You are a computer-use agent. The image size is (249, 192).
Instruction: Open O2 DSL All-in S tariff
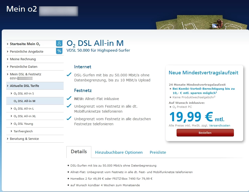click(24, 93)
